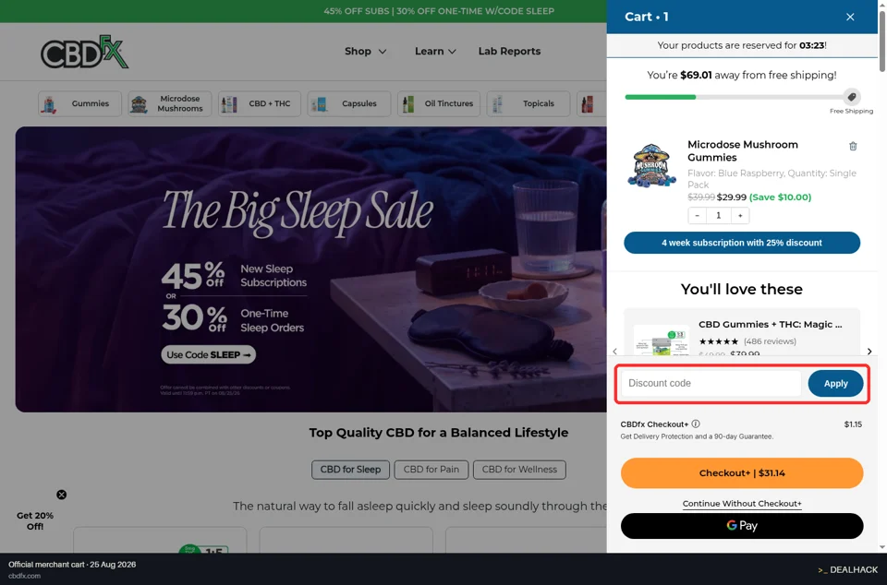Close the cart panel
The width and height of the screenshot is (887, 585).
[850, 17]
